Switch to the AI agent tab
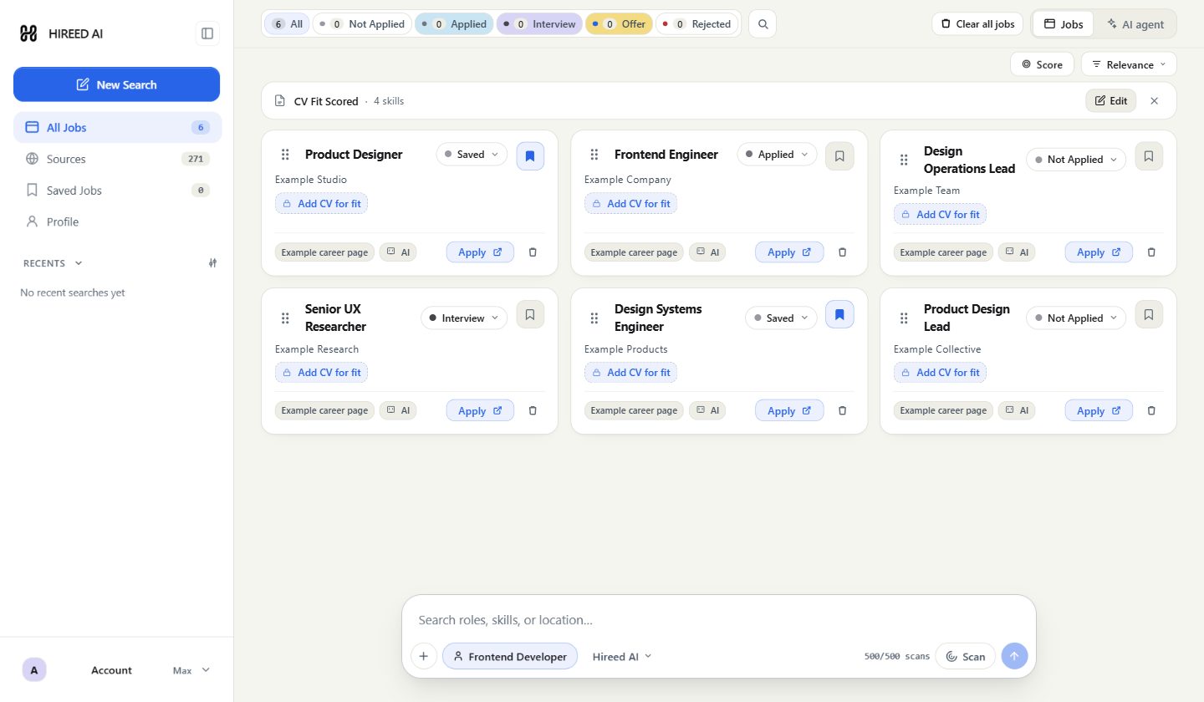 1135,24
